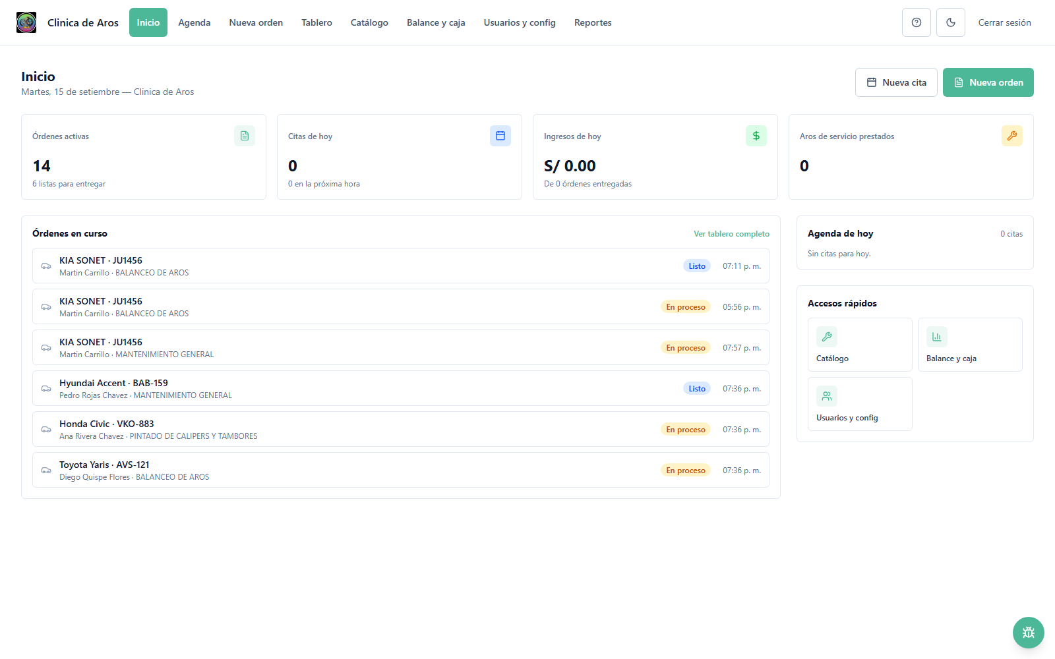
Task: Click the wrench icon in Aros de servicio card
Action: click(1012, 136)
